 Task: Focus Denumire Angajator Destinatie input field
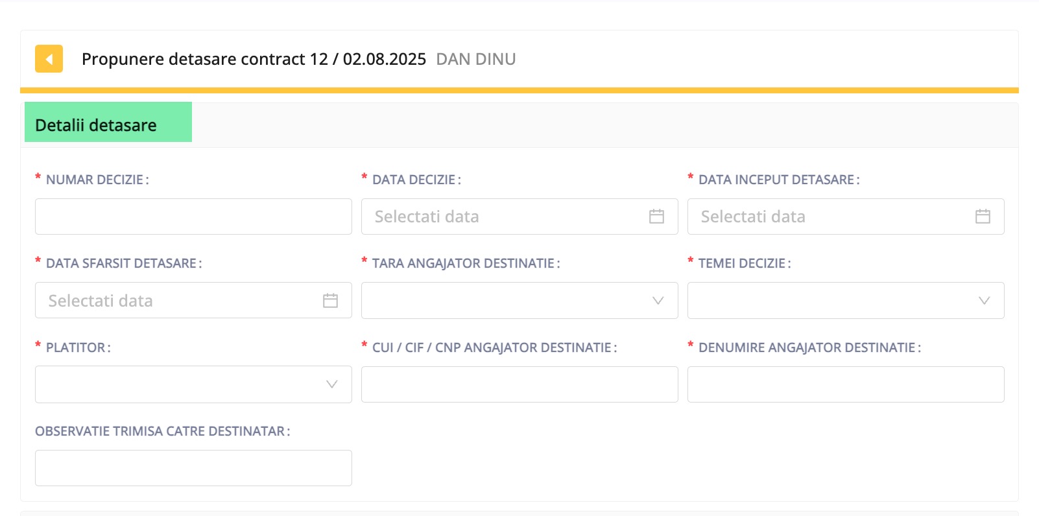[846, 384]
